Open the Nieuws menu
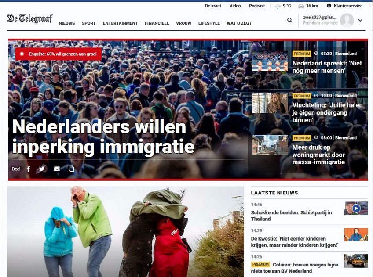The image size is (373, 277). [x=66, y=23]
